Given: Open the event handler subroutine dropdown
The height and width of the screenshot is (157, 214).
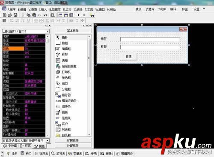Looking at the screenshot, I should point(48,140).
